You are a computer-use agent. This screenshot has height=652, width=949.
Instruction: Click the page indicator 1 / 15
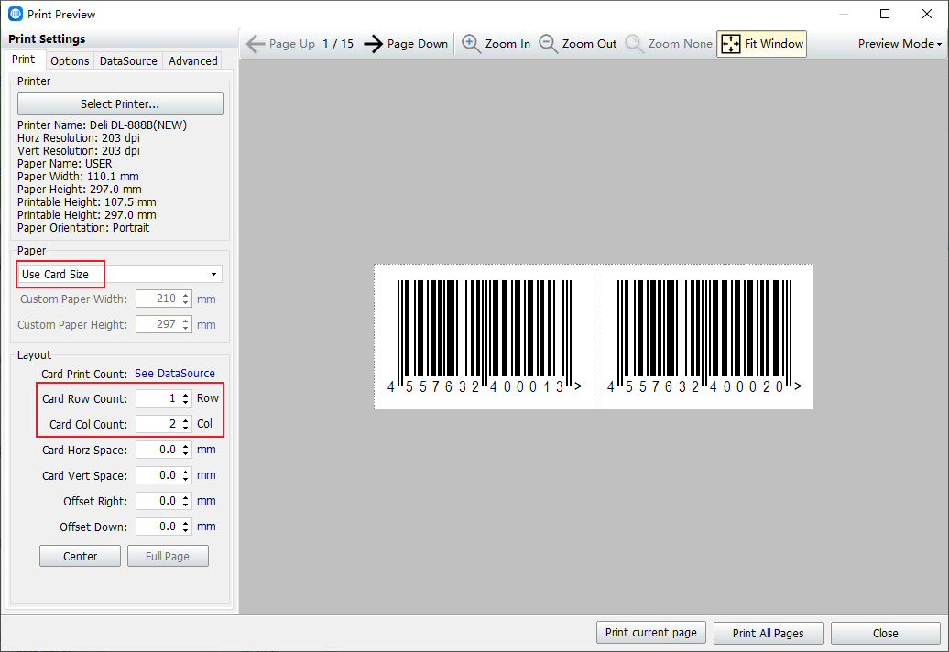tap(338, 44)
